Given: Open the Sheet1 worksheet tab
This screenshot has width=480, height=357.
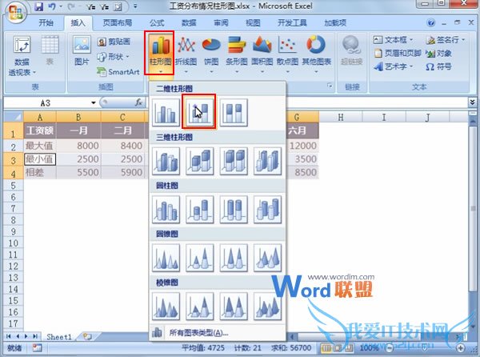Looking at the screenshot, I should pyautogui.click(x=58, y=337).
